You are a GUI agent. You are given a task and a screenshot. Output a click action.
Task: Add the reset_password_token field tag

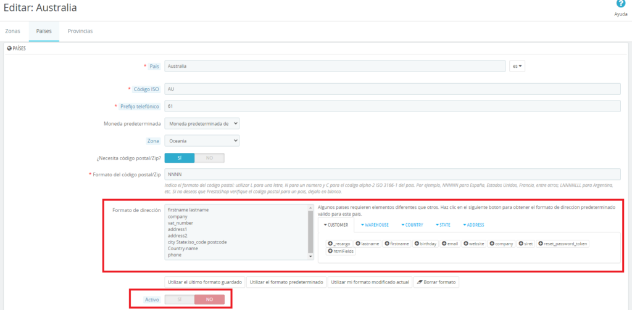coord(563,244)
